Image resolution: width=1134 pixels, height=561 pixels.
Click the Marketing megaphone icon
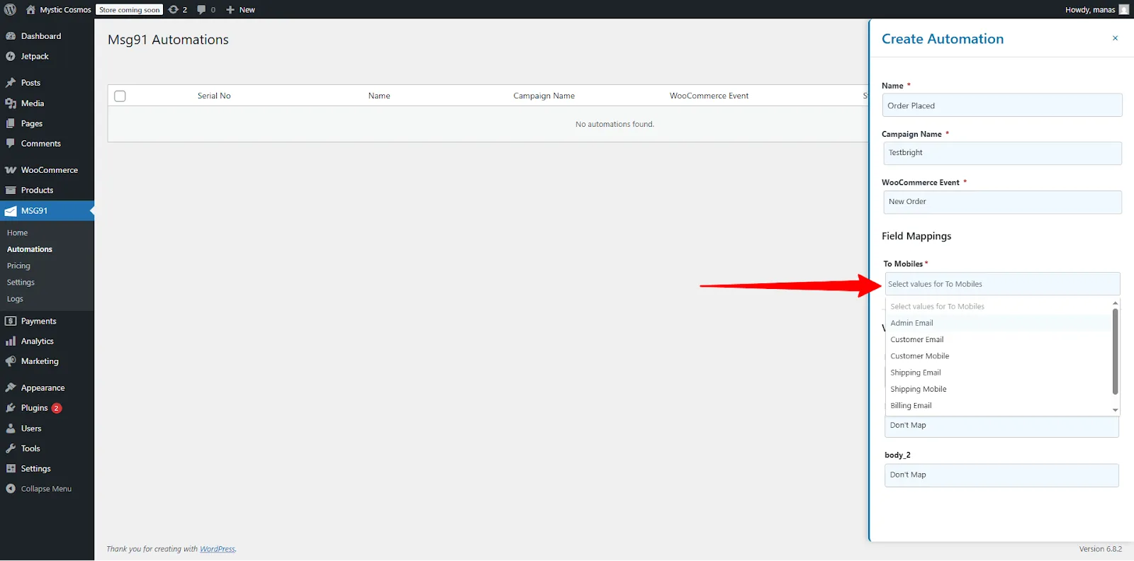[11, 361]
